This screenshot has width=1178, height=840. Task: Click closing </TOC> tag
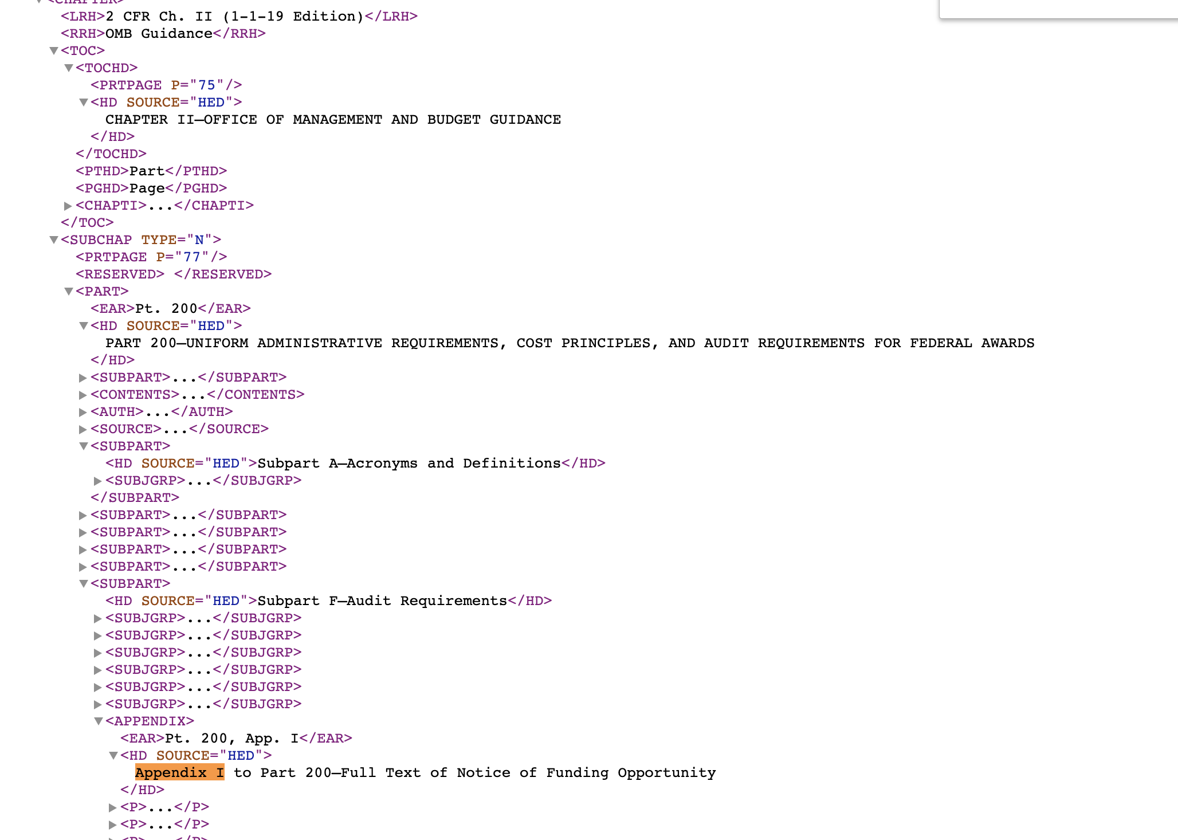click(x=87, y=222)
